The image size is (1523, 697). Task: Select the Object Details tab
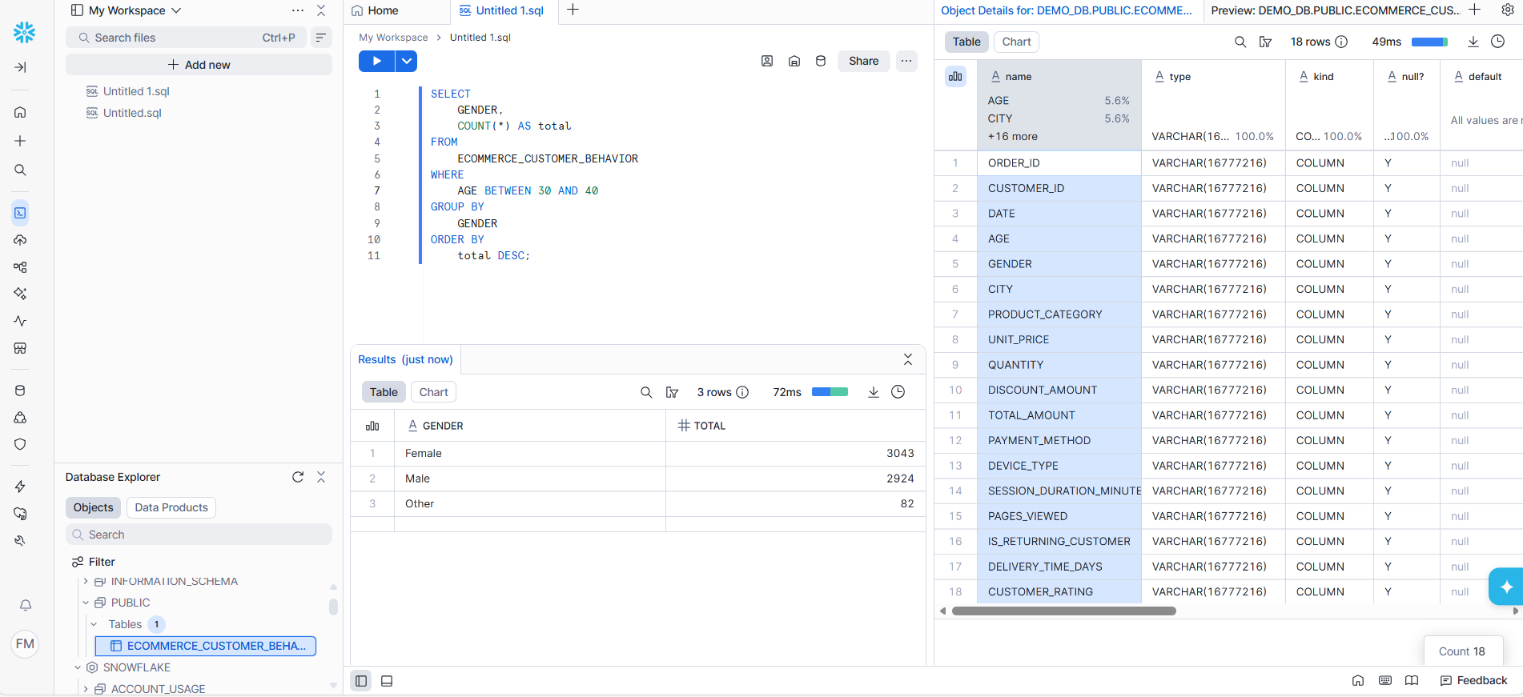click(1067, 10)
